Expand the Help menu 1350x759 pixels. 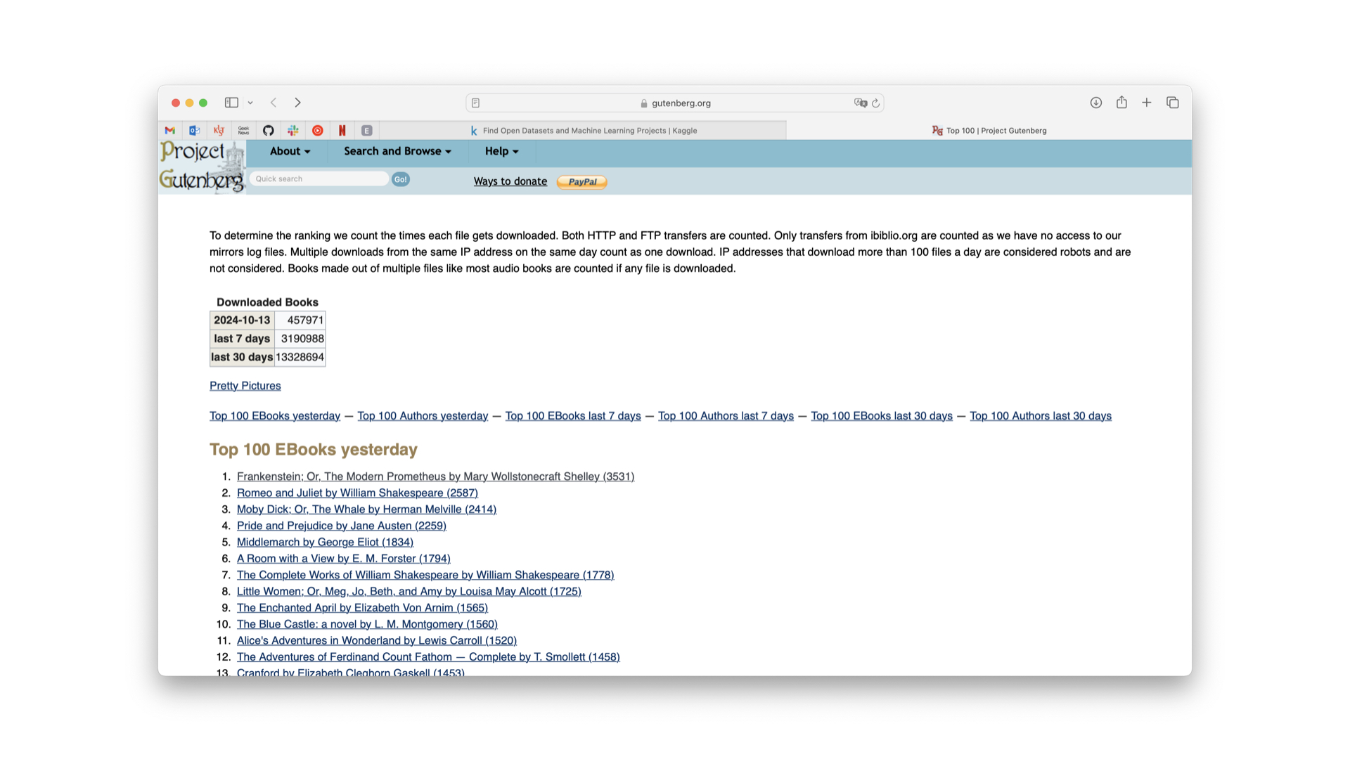click(501, 152)
